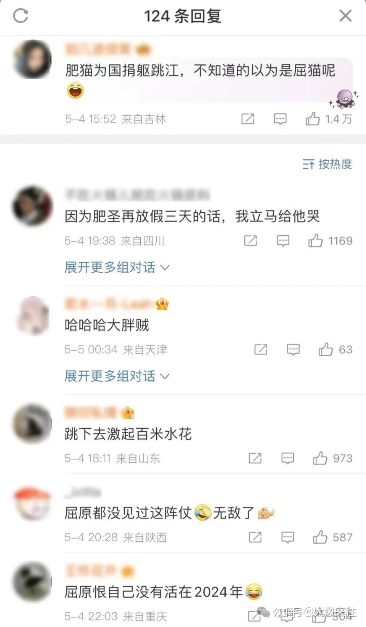Tap the 124 条回复 header title

coord(183,16)
